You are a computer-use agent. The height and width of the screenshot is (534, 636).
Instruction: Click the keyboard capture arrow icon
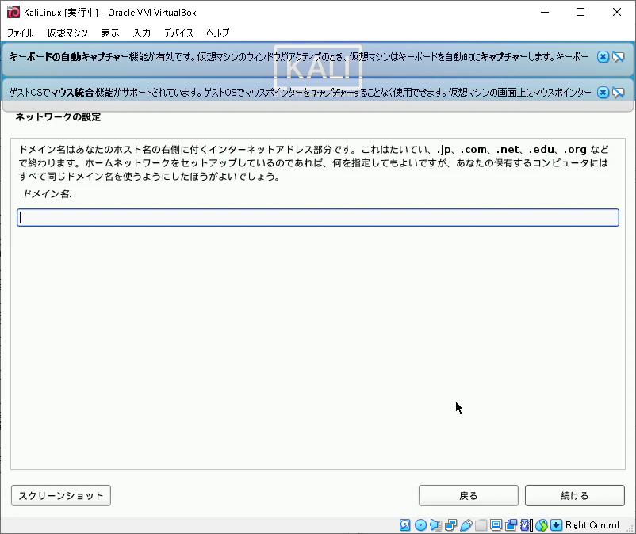(x=557, y=525)
